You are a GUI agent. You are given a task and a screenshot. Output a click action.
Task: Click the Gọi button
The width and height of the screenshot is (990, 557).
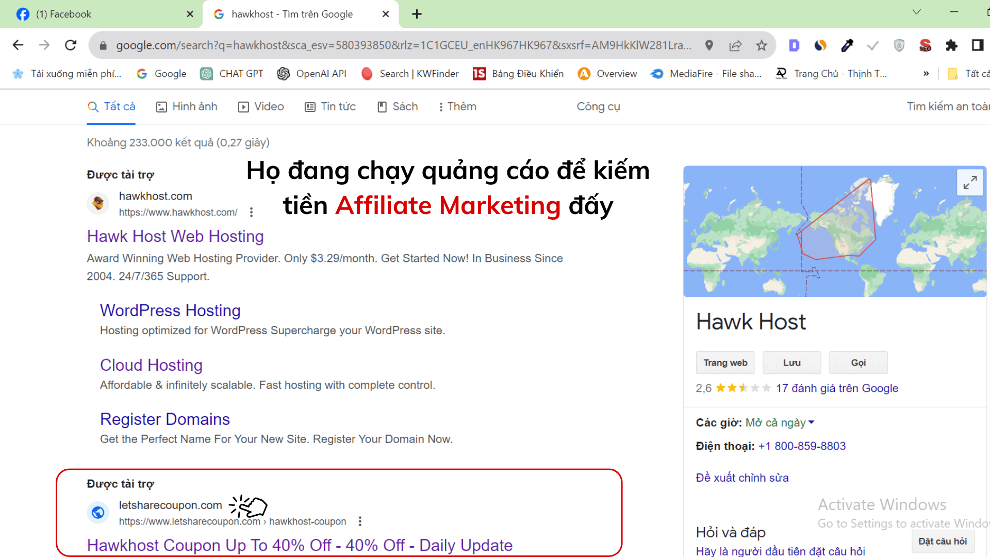pos(858,363)
